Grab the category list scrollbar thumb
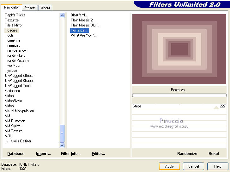Image resolution: width=230 pixels, height=172 pixels. [62, 133]
